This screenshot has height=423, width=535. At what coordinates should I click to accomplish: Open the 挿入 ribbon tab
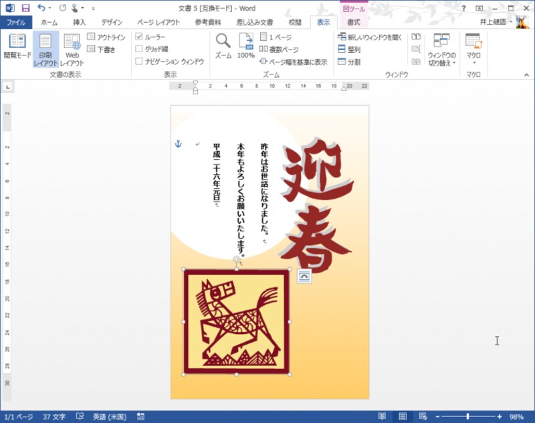80,22
